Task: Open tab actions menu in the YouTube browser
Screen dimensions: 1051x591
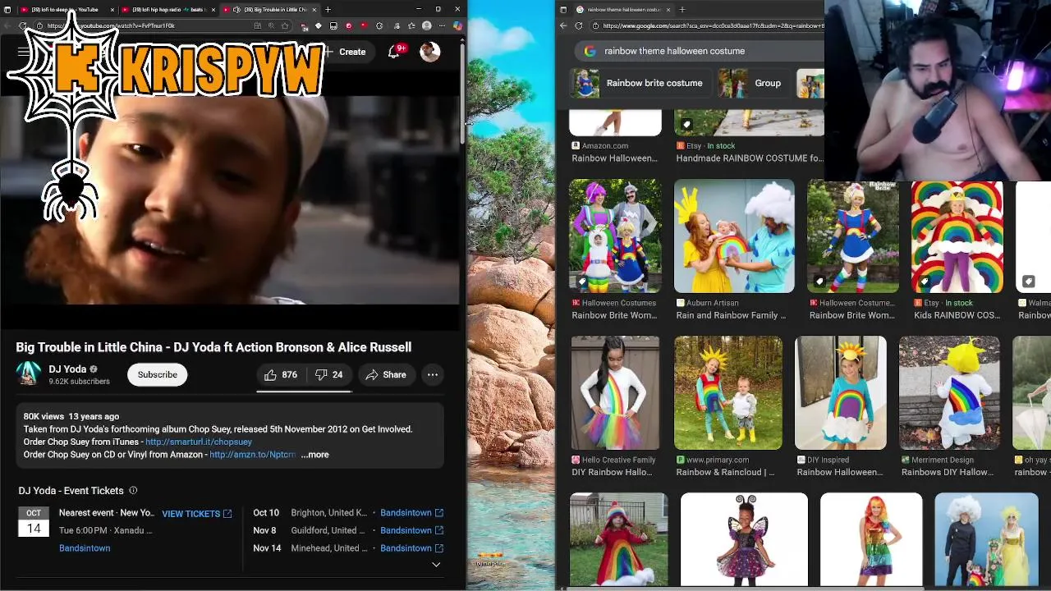Action: pos(7,9)
